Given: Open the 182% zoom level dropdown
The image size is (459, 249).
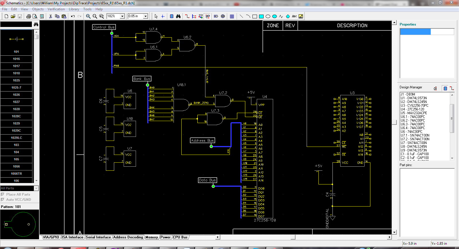Looking at the screenshot, I should 122,16.
